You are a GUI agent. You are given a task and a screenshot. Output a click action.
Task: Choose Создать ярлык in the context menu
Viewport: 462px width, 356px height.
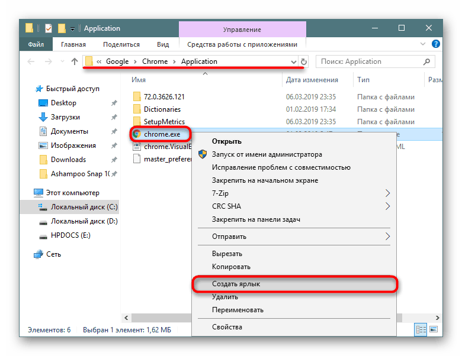tap(294, 284)
